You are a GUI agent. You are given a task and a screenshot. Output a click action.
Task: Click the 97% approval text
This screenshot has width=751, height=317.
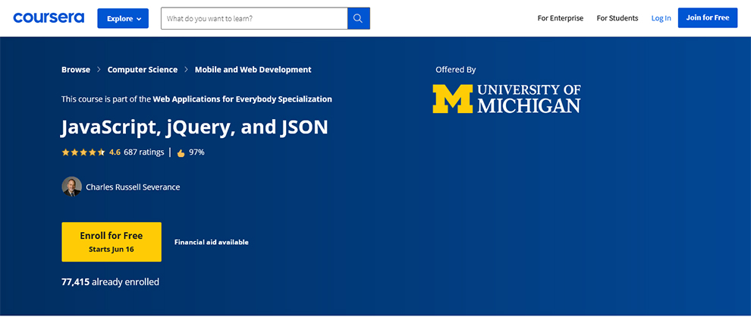(196, 152)
